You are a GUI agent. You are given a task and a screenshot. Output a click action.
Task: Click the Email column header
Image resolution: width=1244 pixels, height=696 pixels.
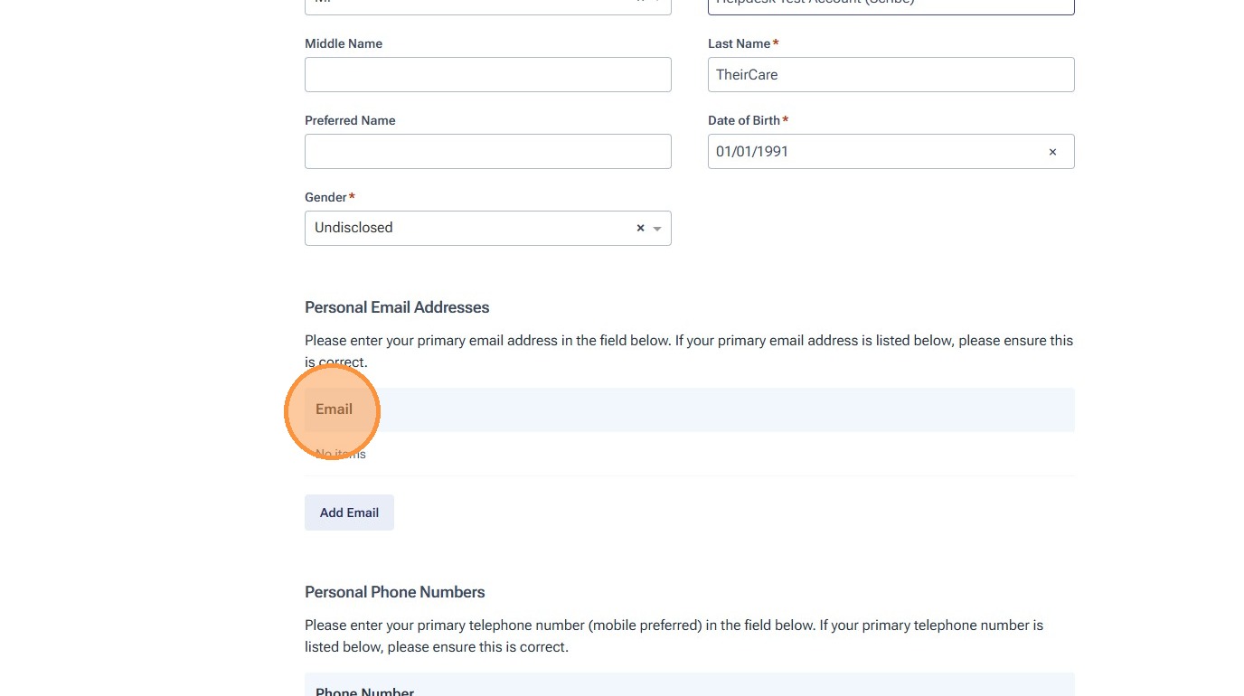[334, 409]
